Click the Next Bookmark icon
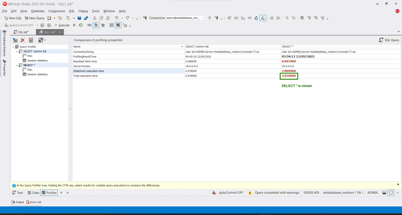This screenshot has width=402, height=215. (x=316, y=18)
